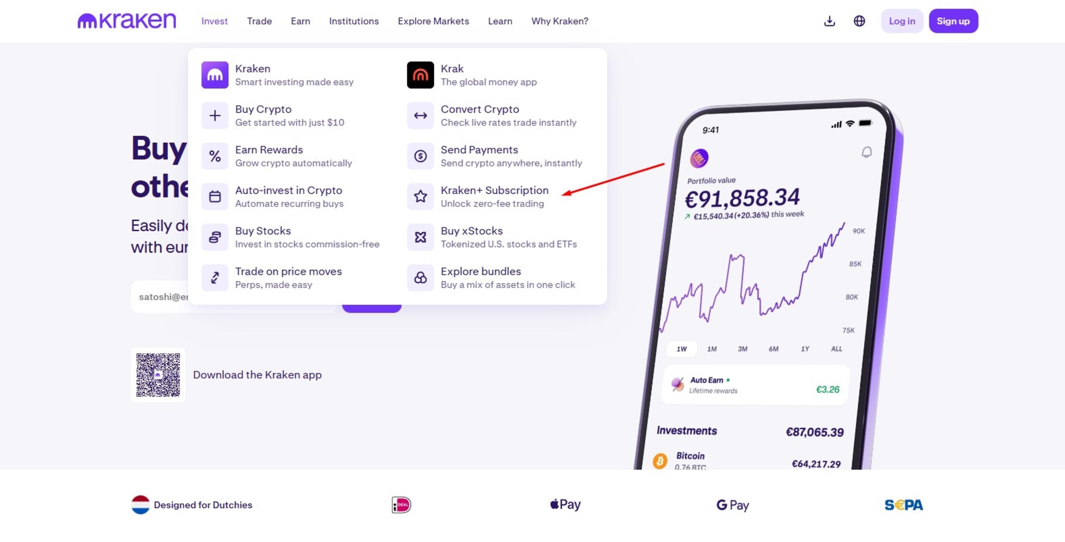Select the Auto-invest calendar icon

point(214,196)
